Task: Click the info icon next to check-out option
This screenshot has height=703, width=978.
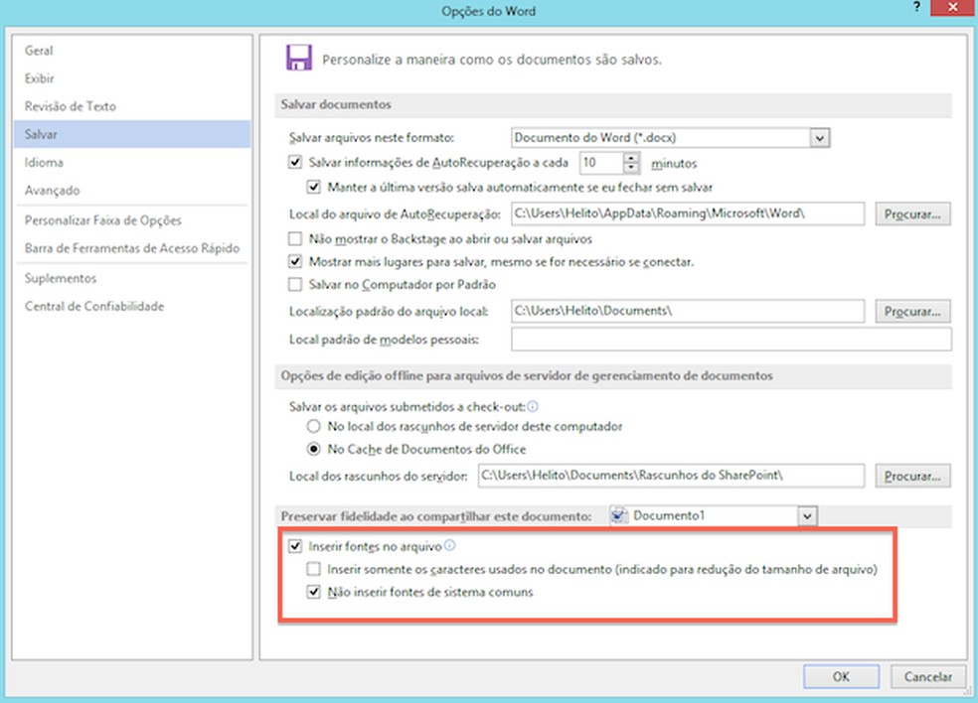Action: (x=535, y=405)
